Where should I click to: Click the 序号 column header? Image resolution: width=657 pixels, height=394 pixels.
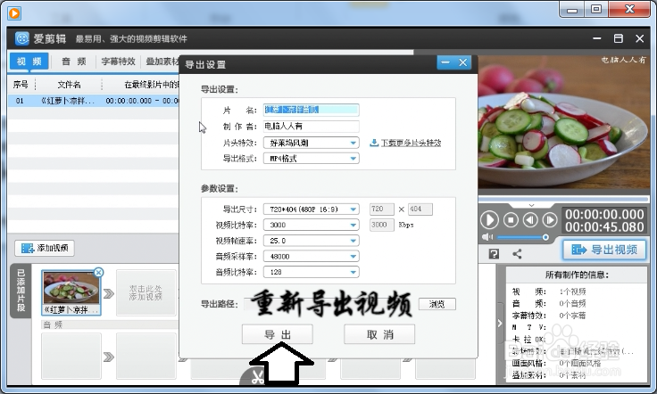point(21,85)
